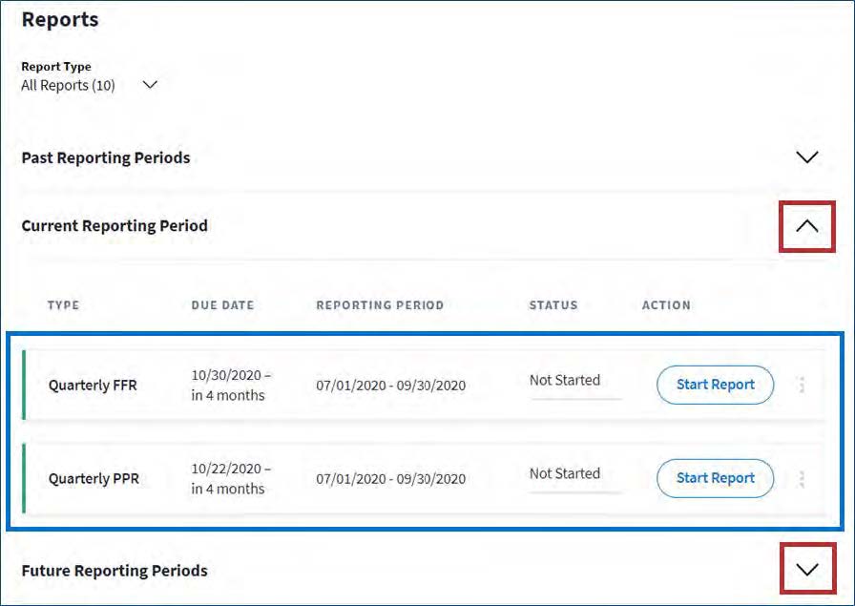
Task: Collapse the Current Reporting Period section
Action: [x=806, y=226]
